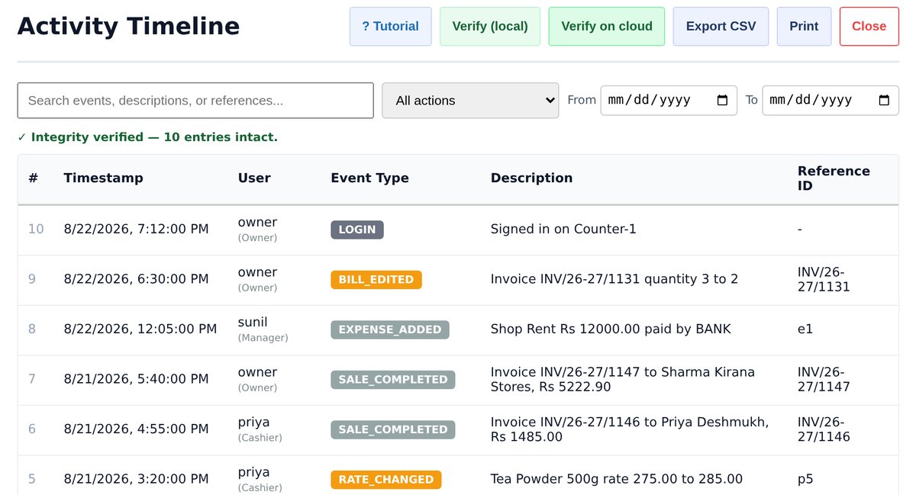Screen dimensions: 916x495
Task: Click the Priya Deshmukh invoice description
Action: click(x=630, y=429)
